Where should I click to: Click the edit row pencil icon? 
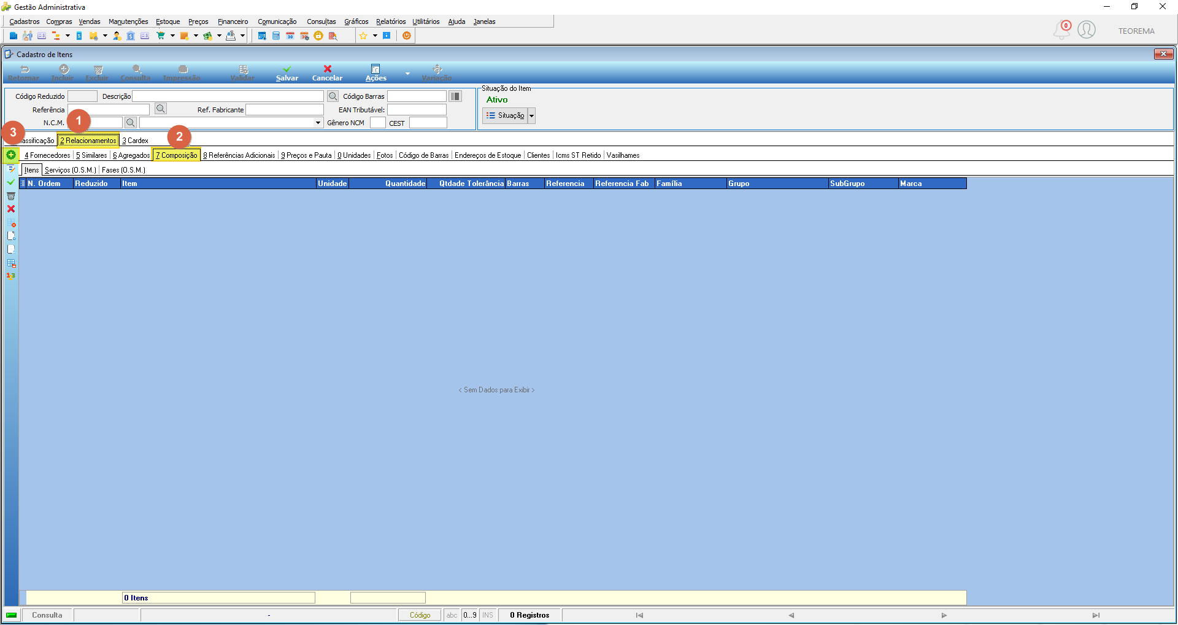pos(11,169)
